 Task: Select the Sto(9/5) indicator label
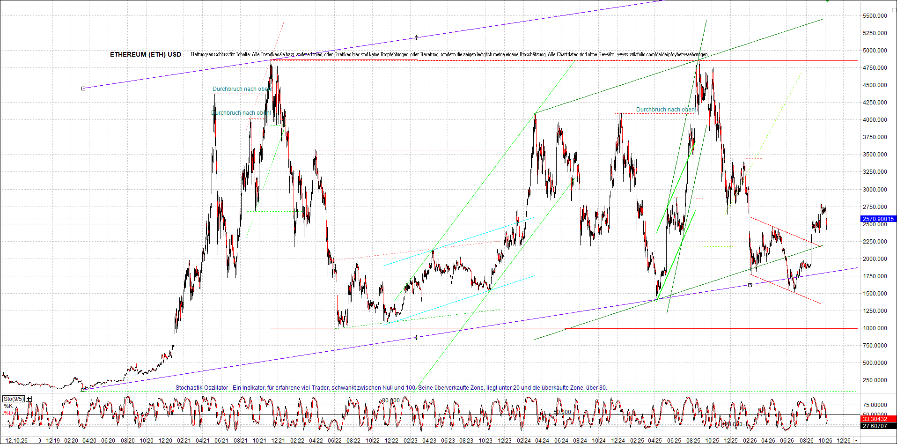pos(14,399)
